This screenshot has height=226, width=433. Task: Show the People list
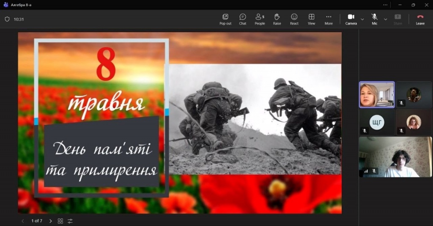point(260,19)
